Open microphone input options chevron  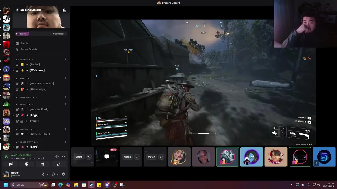48,174
